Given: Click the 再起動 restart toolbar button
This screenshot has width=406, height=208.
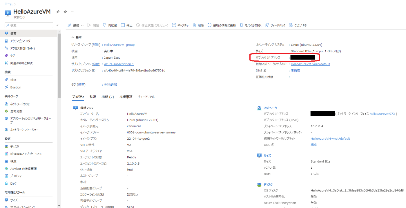Looking at the screenshot, I should click(110, 25).
